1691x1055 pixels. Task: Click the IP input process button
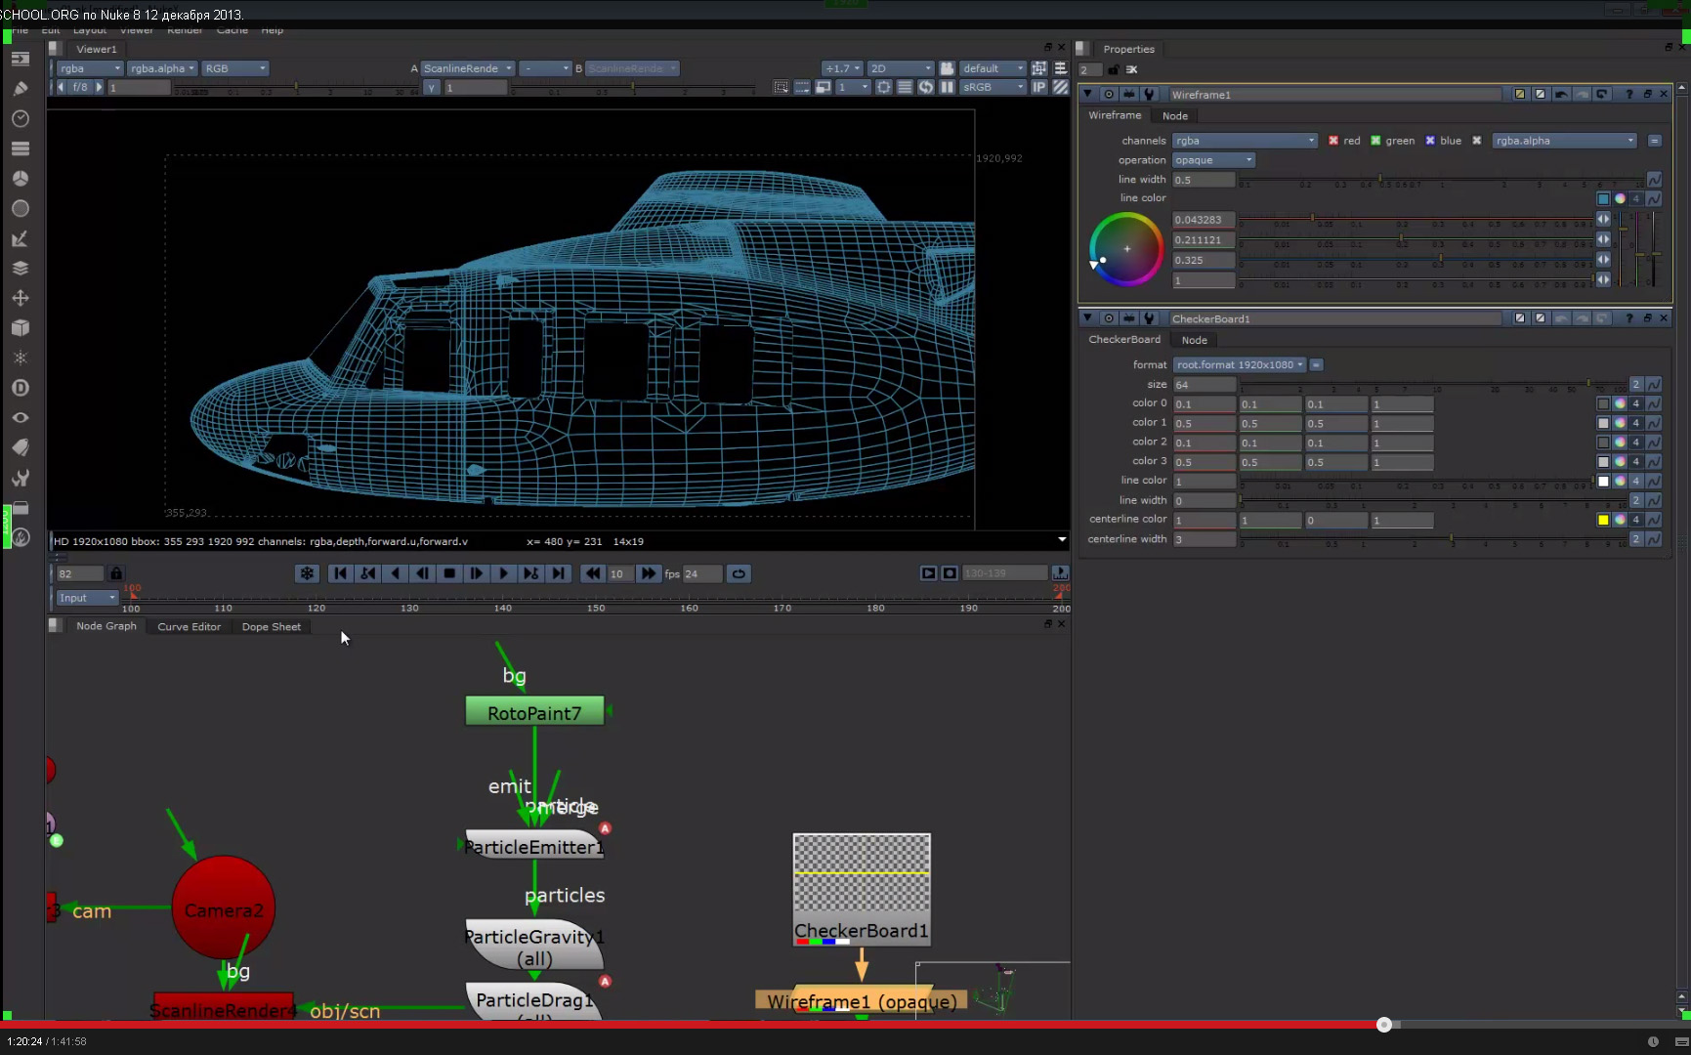click(1039, 87)
